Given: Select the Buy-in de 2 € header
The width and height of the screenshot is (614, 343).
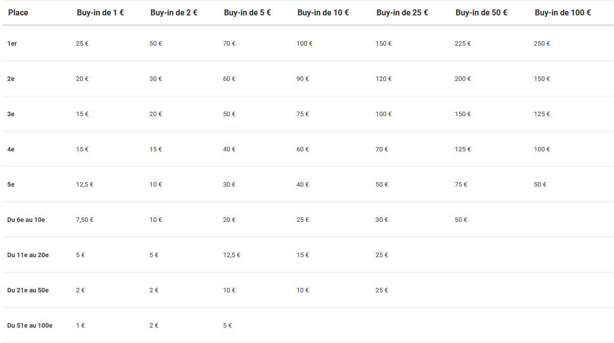Looking at the screenshot, I should 174,13.
